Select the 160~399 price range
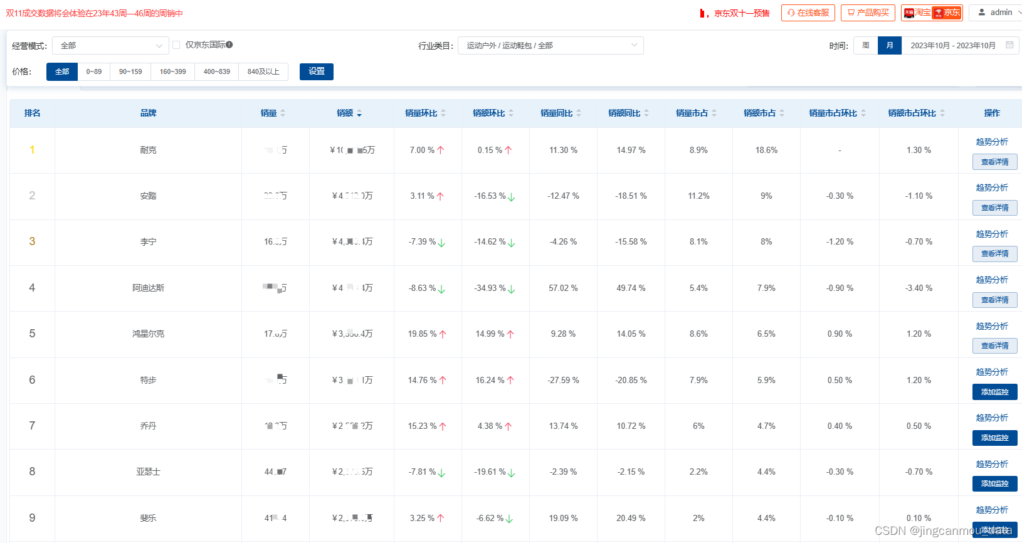 coord(172,71)
